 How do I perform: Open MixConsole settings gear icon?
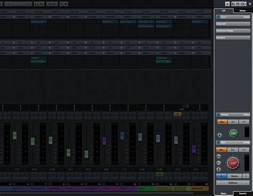click(250, 4)
